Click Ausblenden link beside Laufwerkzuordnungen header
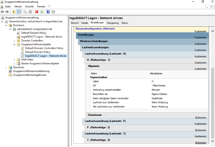This screenshot has height=147, width=215. coord(200,50)
